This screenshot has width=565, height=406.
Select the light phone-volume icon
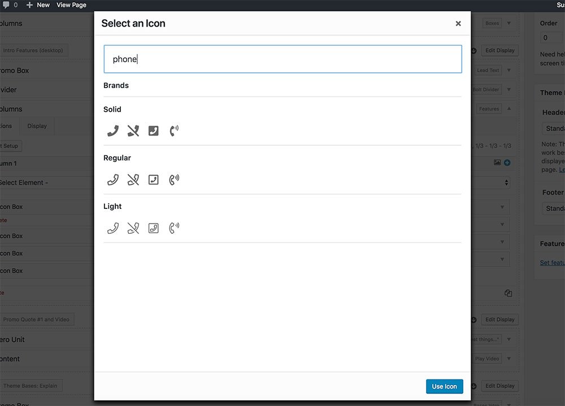coord(174,228)
